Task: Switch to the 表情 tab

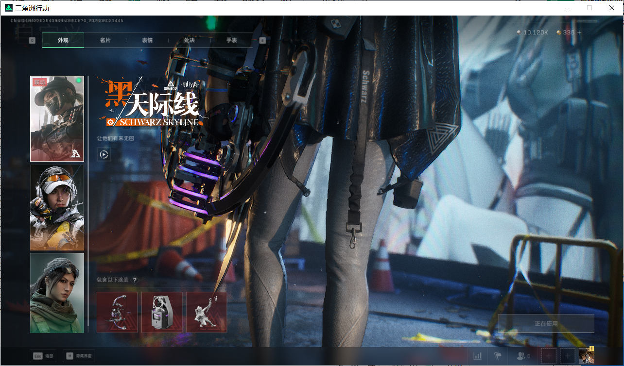Action: pos(147,40)
